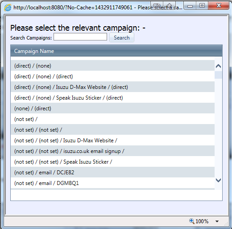Click the scroll down chevron in campaign list

tap(218, 180)
